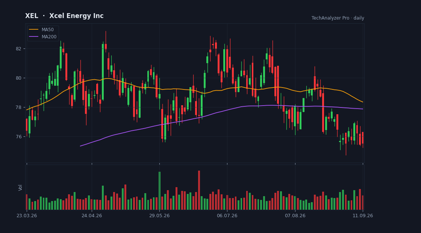Click the purple MA200 legend line swatch

[33, 37]
